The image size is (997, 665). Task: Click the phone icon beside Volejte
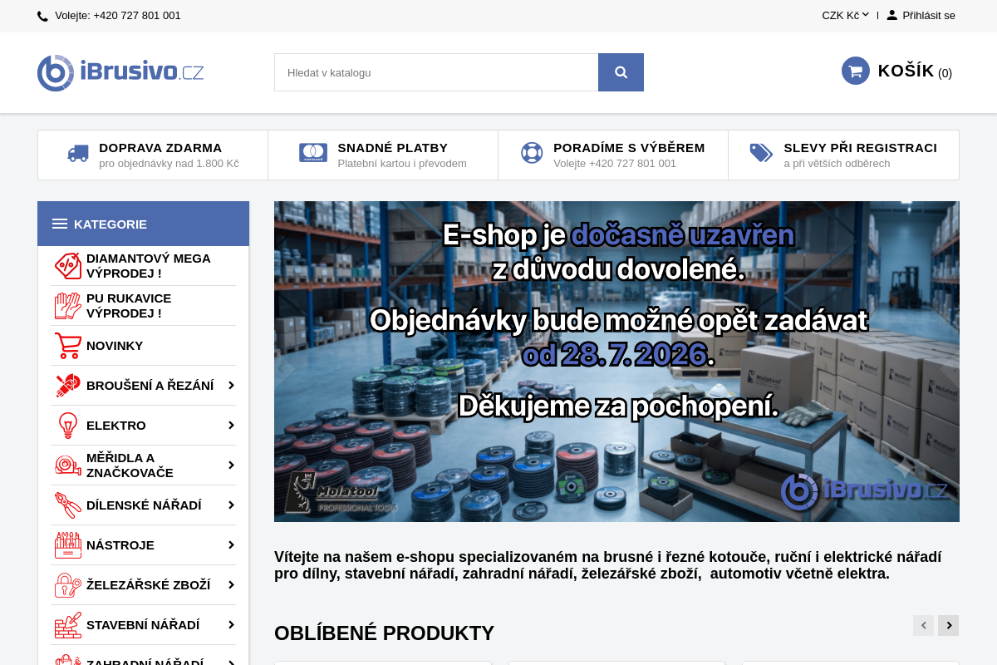point(42,16)
